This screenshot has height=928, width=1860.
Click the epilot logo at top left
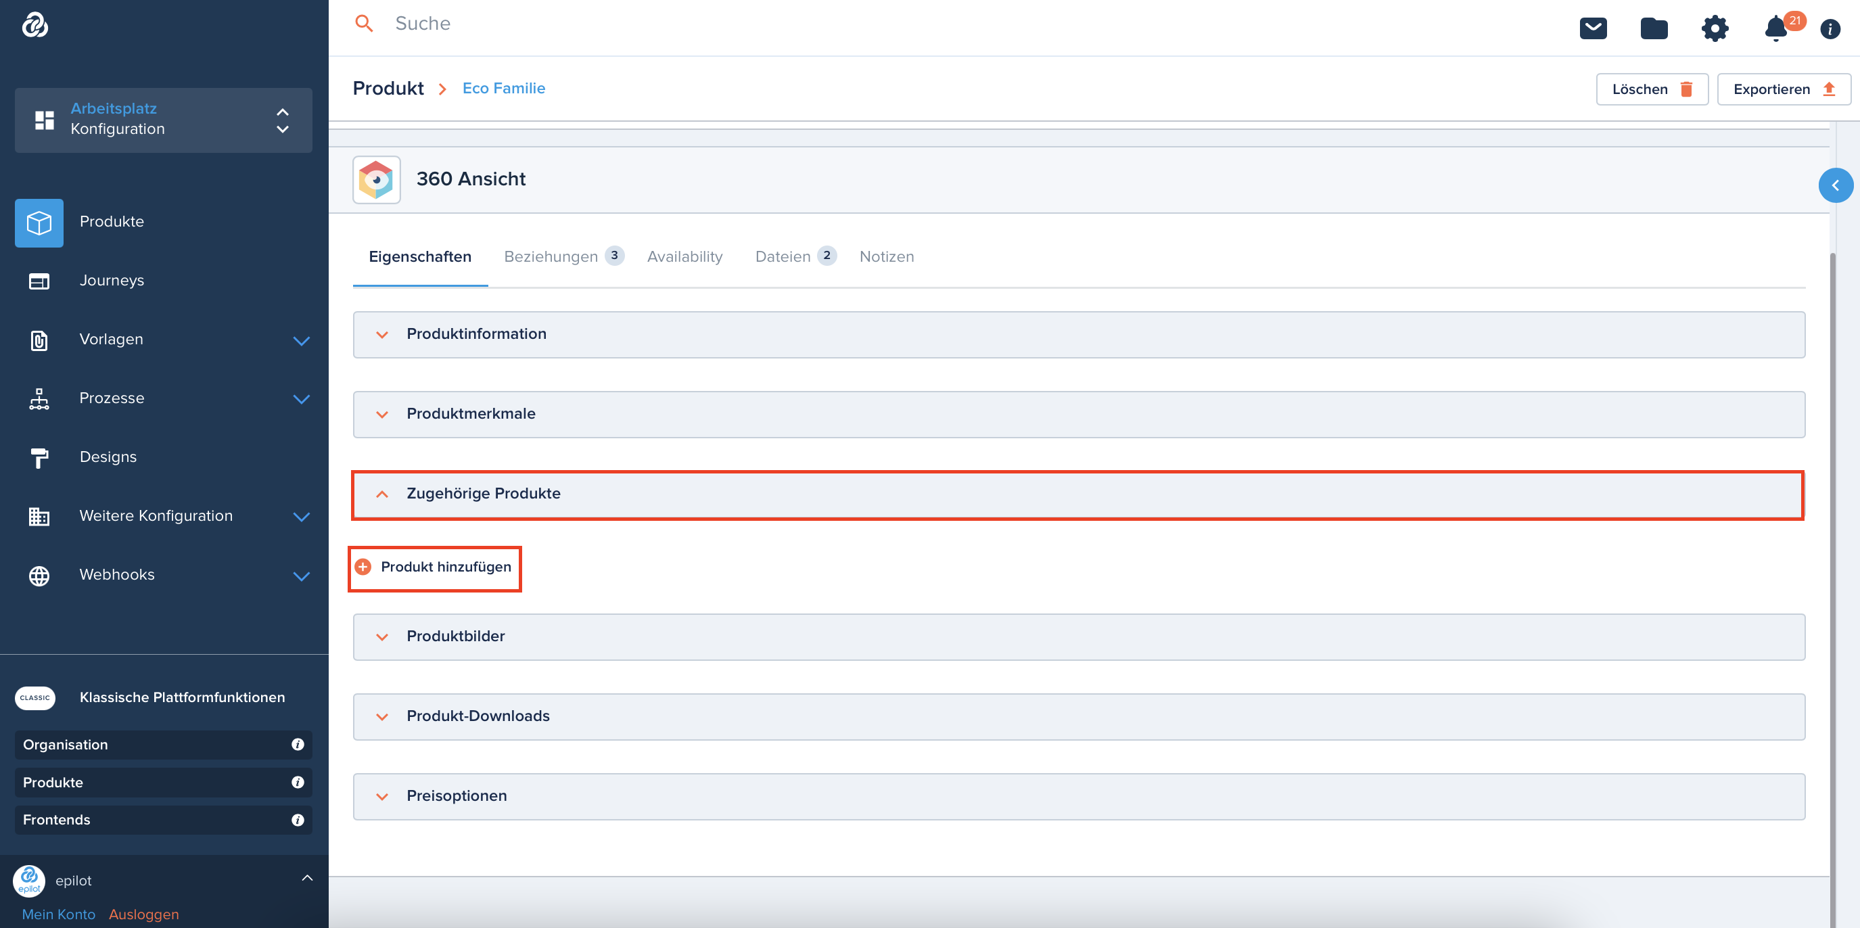click(34, 24)
